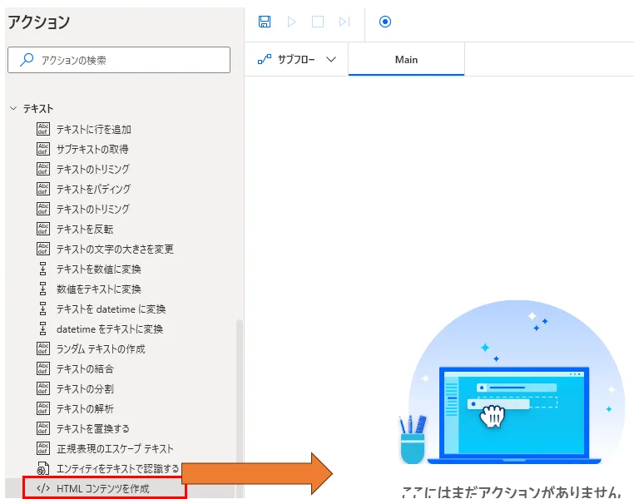Click the icon beside エンティティをテキストで認識する
The image size is (634, 499).
(x=43, y=468)
